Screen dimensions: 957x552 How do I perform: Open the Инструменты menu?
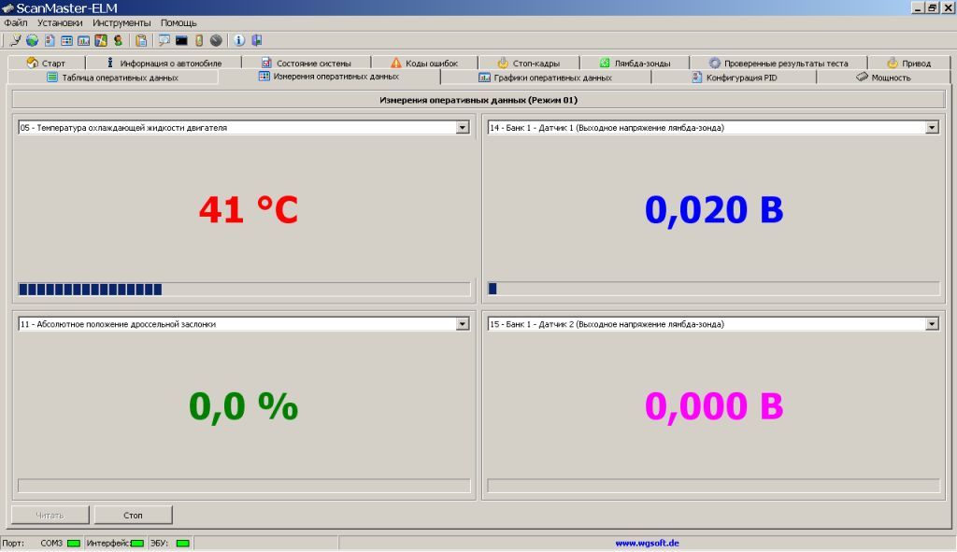[121, 22]
